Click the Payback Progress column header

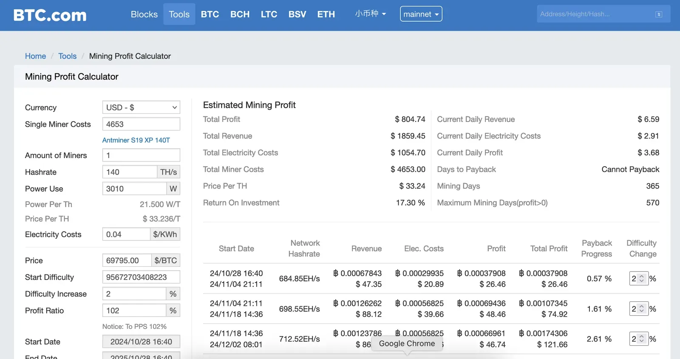[x=597, y=249]
